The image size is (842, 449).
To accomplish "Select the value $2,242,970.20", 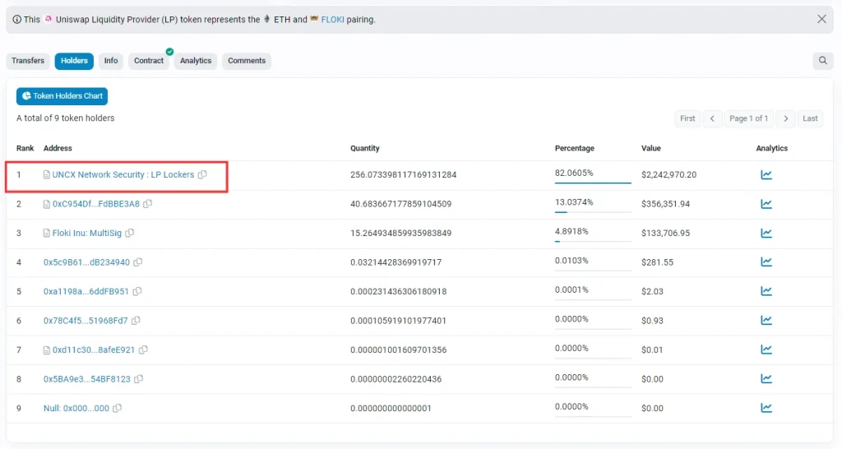I will (x=669, y=174).
